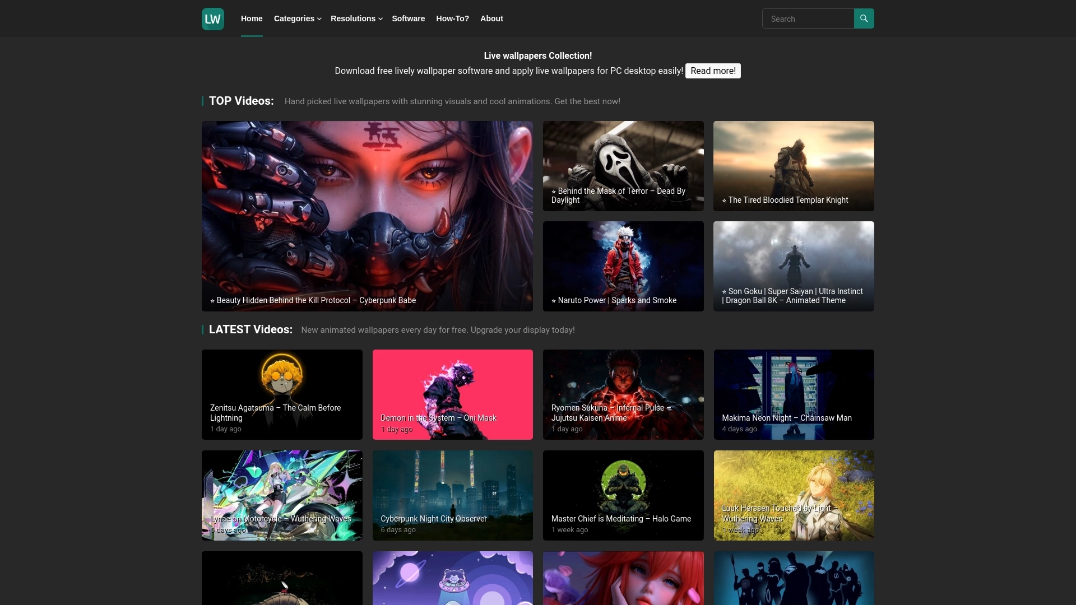Open the purple planet cat wallpaper thumbnail
Screen dimensions: 1076x605
[x=453, y=578]
